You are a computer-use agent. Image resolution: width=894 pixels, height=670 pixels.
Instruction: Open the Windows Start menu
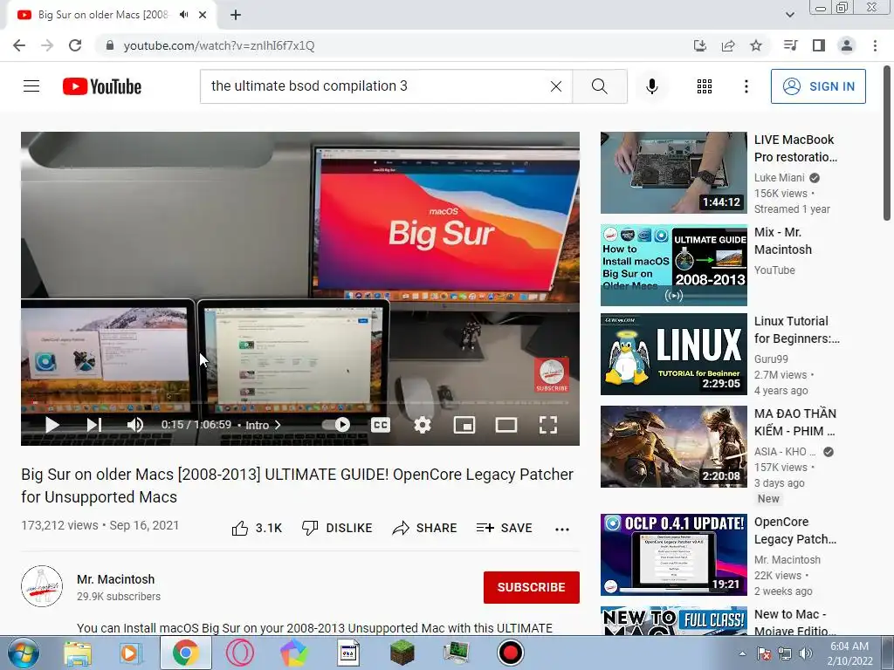pyautogui.click(x=24, y=653)
